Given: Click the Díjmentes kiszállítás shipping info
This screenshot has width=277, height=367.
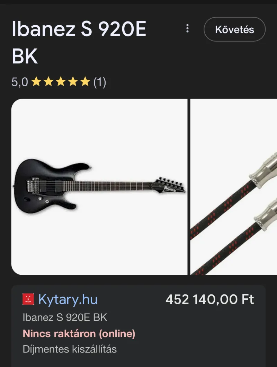Looking at the screenshot, I should [70, 349].
